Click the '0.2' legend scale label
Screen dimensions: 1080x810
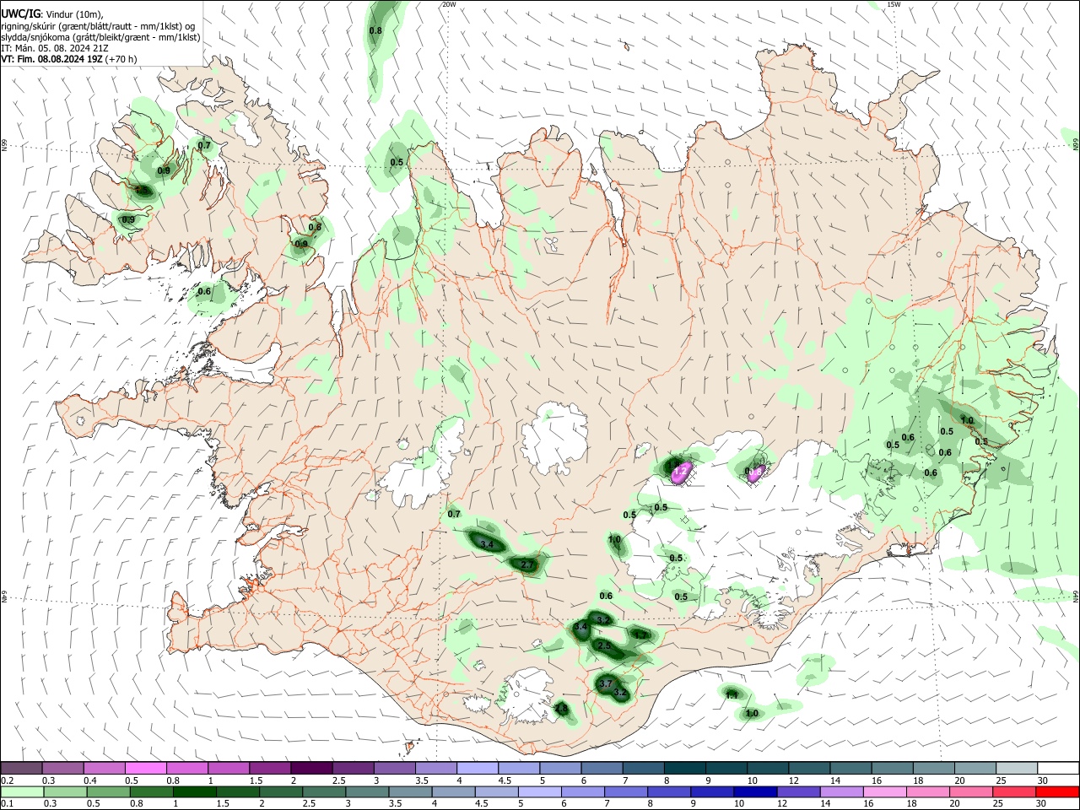point(8,780)
